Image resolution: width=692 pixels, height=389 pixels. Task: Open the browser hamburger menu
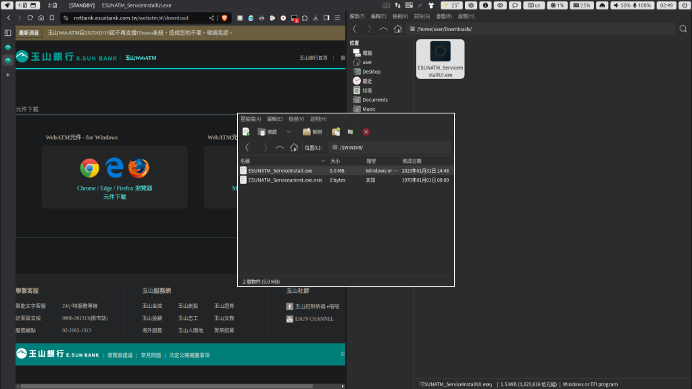(337, 18)
